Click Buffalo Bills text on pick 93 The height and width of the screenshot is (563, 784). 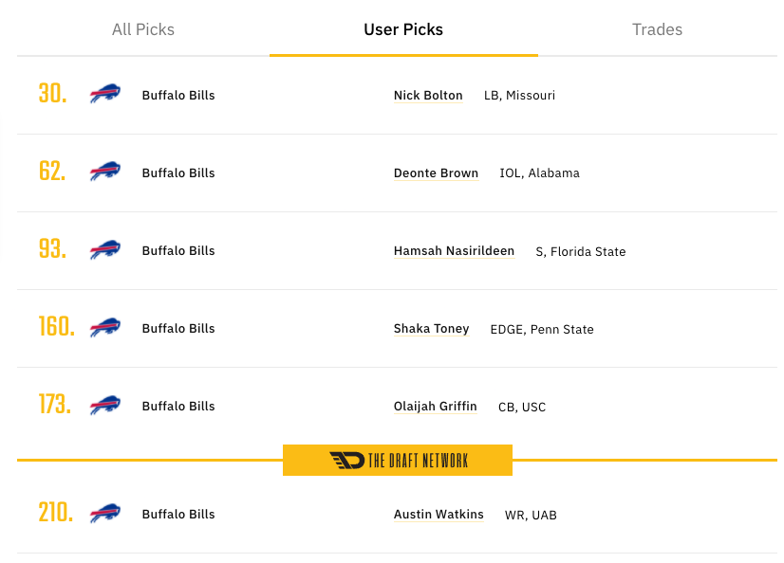tap(178, 251)
